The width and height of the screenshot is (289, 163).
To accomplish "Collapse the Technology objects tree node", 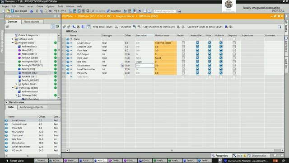I will pos(13,88).
